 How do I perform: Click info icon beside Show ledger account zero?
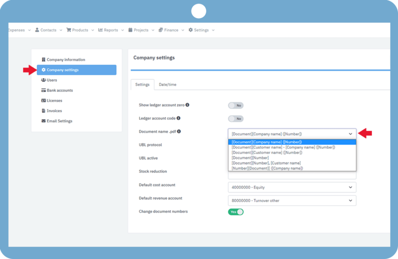click(187, 105)
